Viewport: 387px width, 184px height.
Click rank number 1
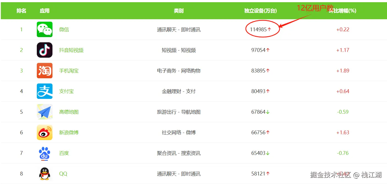[x=21, y=29]
